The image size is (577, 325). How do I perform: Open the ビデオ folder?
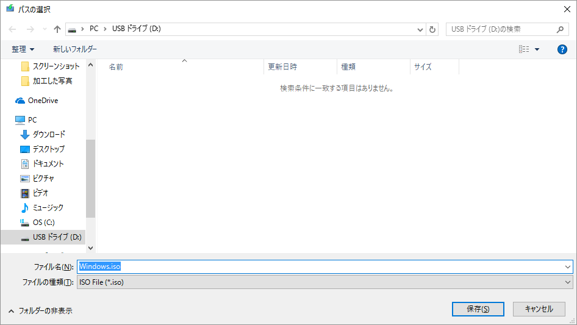point(34,193)
